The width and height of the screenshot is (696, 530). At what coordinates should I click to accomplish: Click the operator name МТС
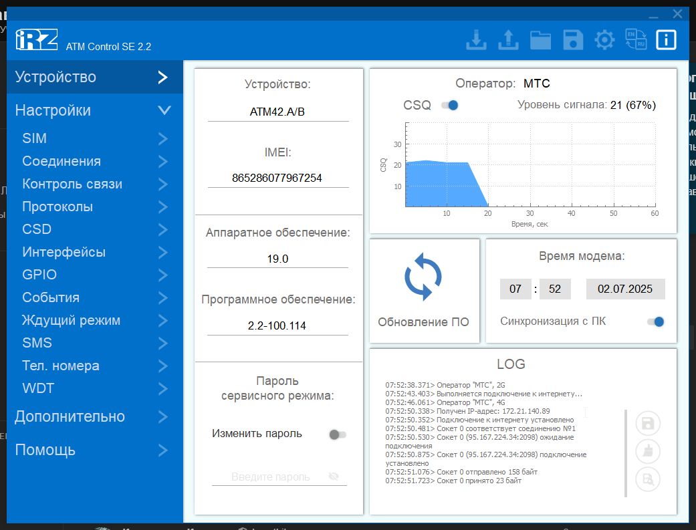(537, 84)
